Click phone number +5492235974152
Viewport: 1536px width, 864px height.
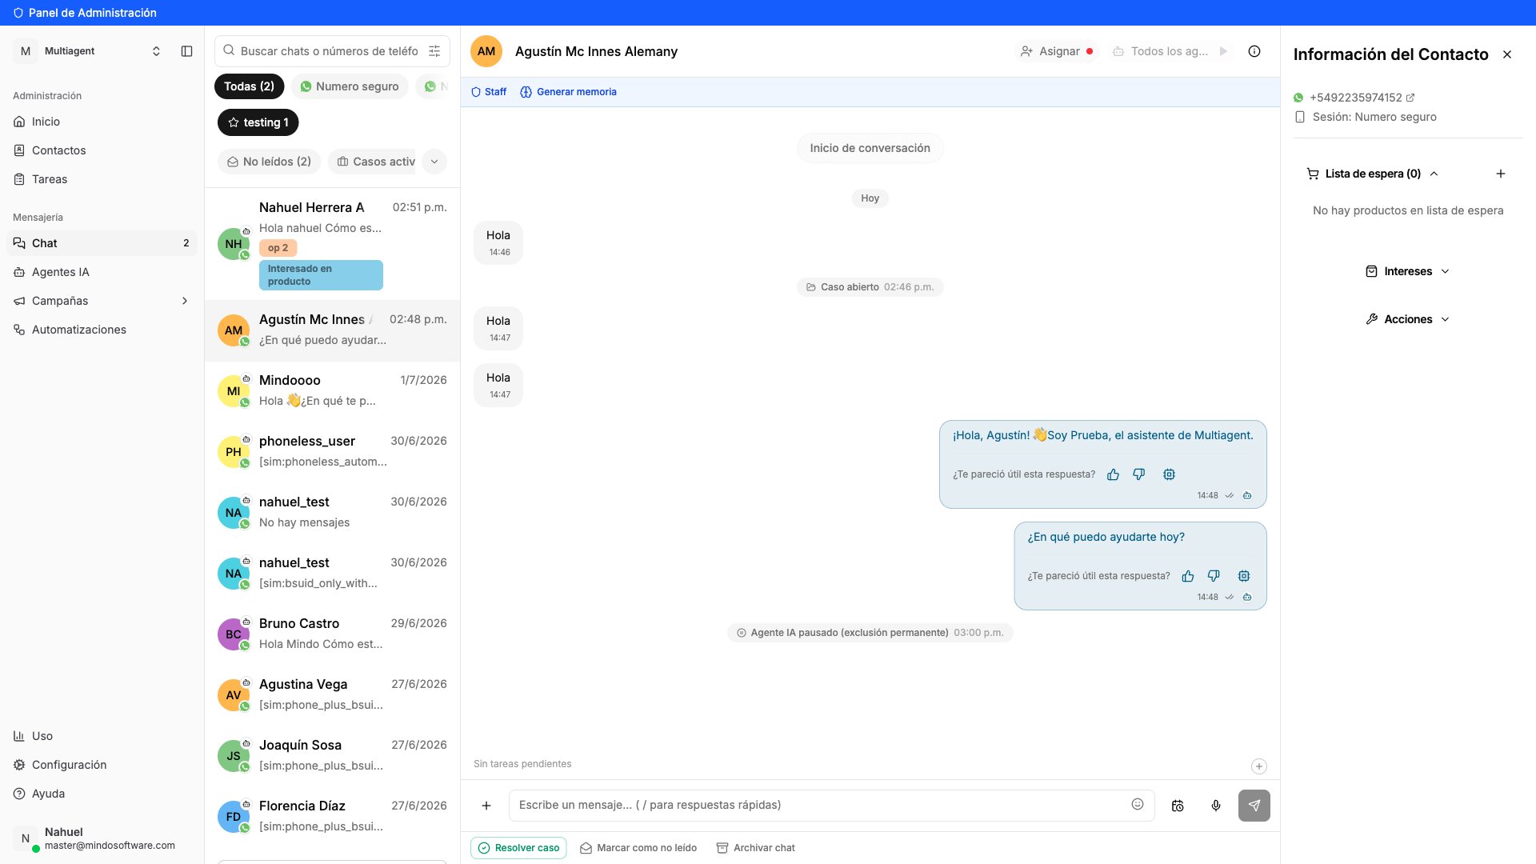1355,98
